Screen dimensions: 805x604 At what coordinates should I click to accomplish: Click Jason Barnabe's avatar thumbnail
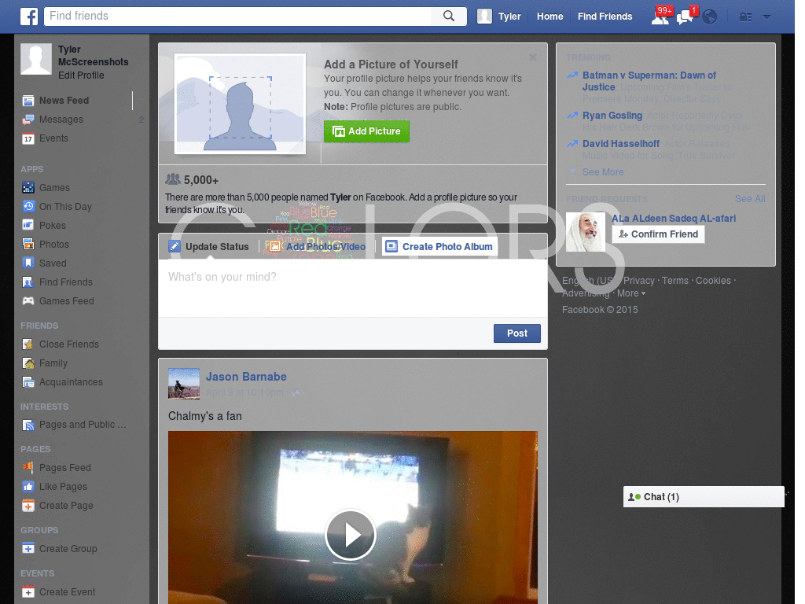tap(184, 384)
